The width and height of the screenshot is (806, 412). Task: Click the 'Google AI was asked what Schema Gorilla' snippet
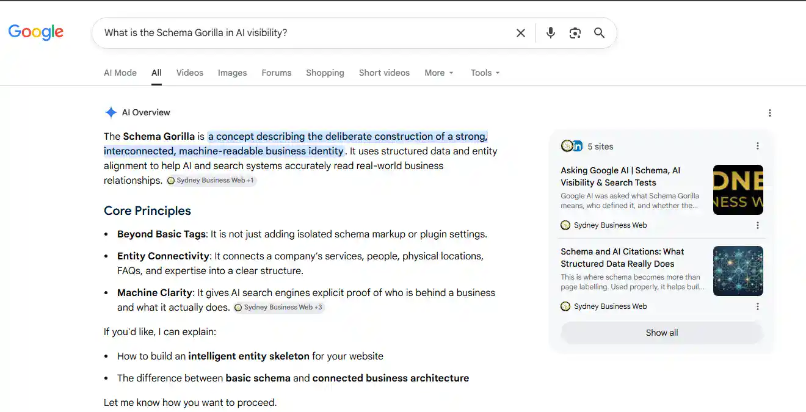(x=630, y=201)
